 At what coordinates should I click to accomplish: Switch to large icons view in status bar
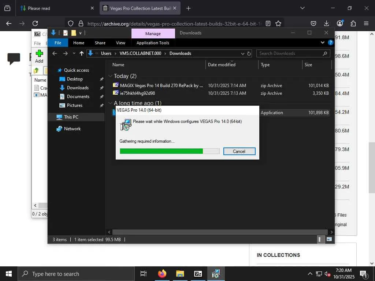(329, 239)
